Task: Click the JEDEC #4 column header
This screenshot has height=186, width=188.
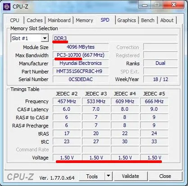Action: pyautogui.click(x=125, y=94)
